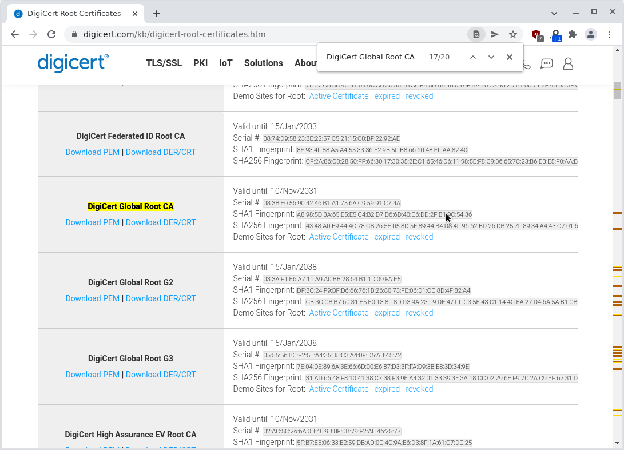Open the tab search dropdown
Image resolution: width=624 pixels, height=450 pixels.
click(554, 14)
